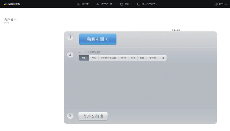
Task: Click the video play icon in navbar
Action: 79,4
